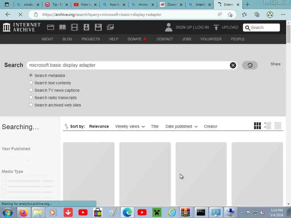Switch to compact list view
Viewport: 291px width, 218px height.
[278, 126]
